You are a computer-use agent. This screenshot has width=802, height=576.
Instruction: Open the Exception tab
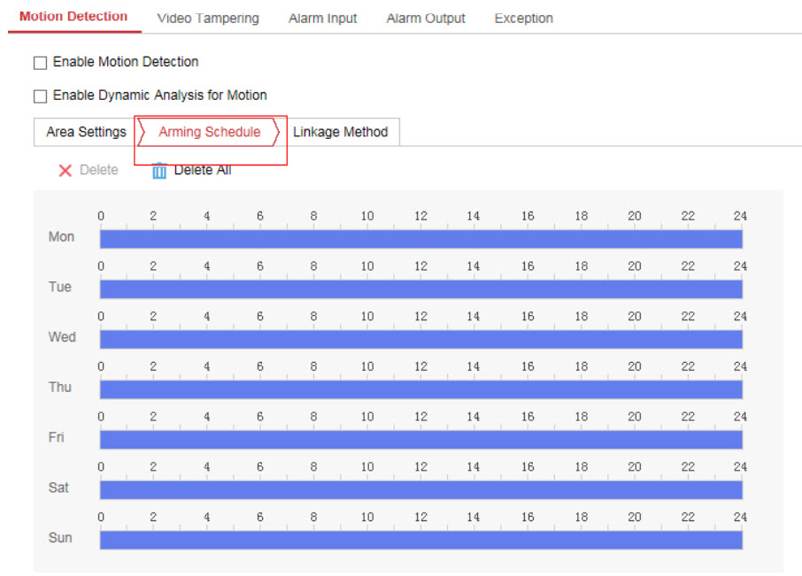[523, 18]
